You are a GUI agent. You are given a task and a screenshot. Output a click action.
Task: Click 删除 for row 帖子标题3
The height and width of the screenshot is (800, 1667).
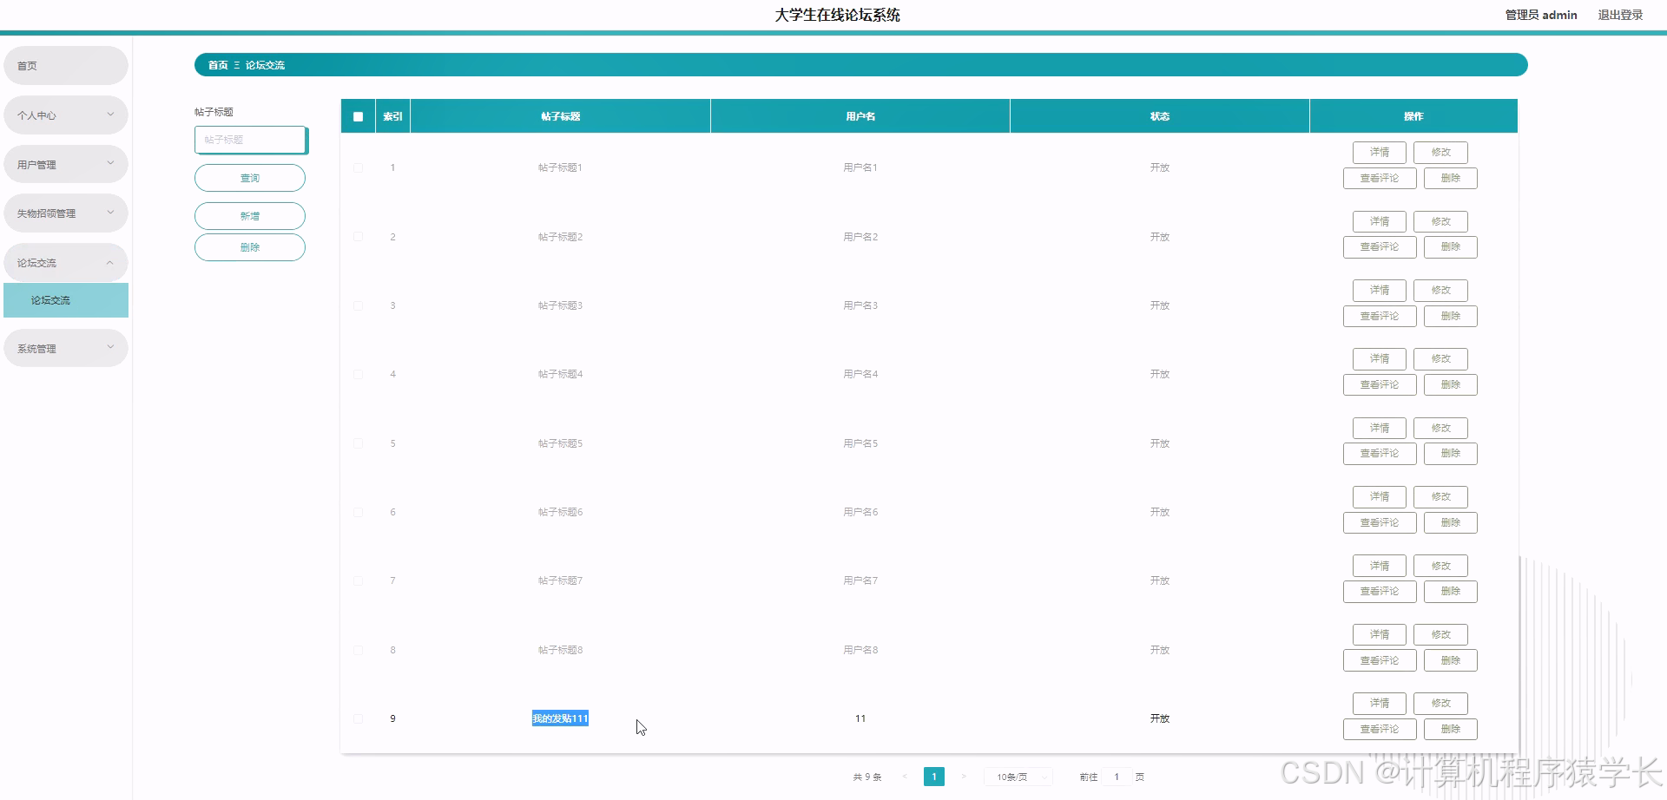[x=1450, y=316]
